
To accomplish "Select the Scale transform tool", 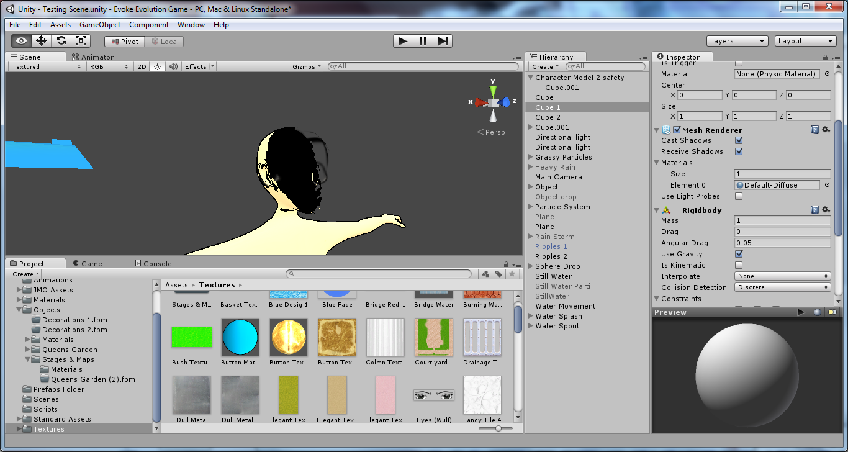I will tap(81, 41).
